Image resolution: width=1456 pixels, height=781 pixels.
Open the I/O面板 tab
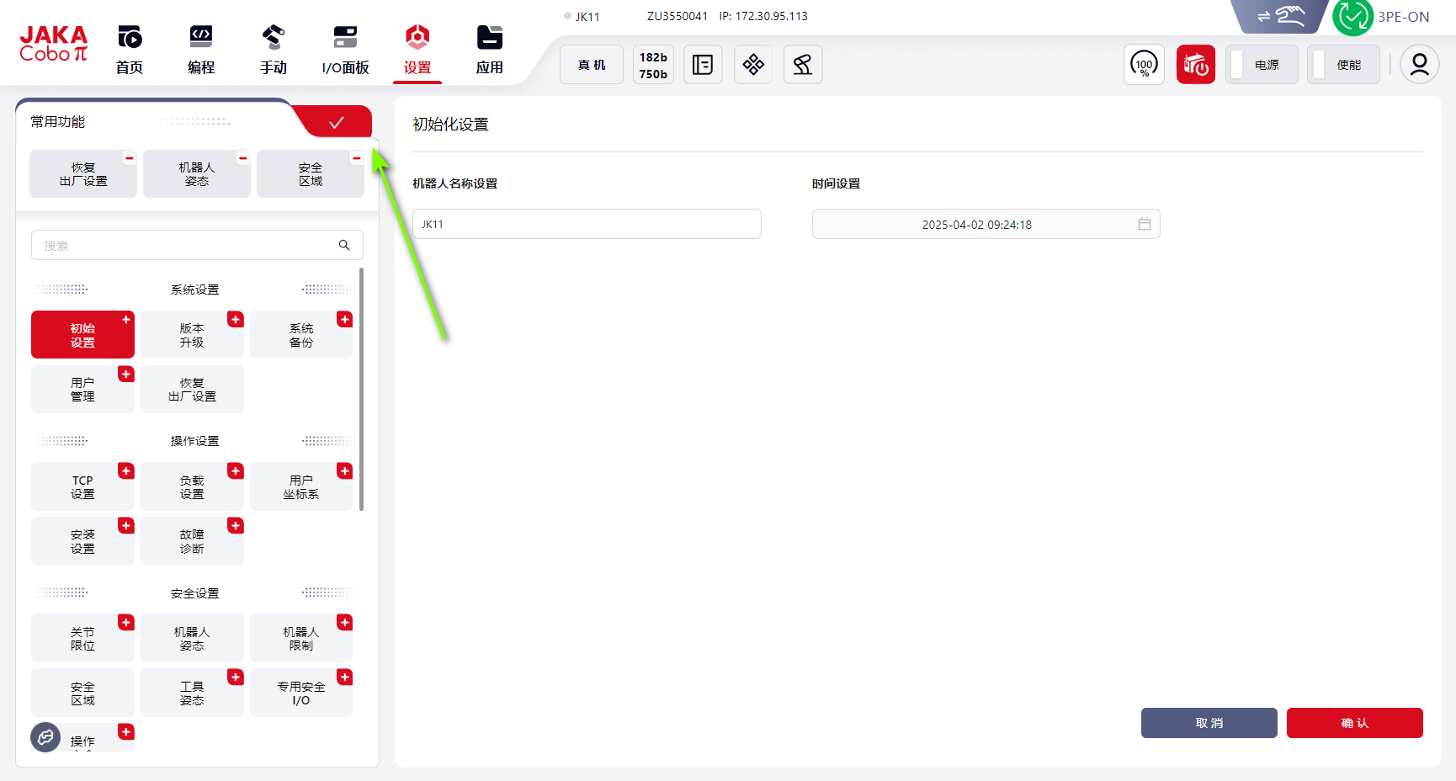345,50
